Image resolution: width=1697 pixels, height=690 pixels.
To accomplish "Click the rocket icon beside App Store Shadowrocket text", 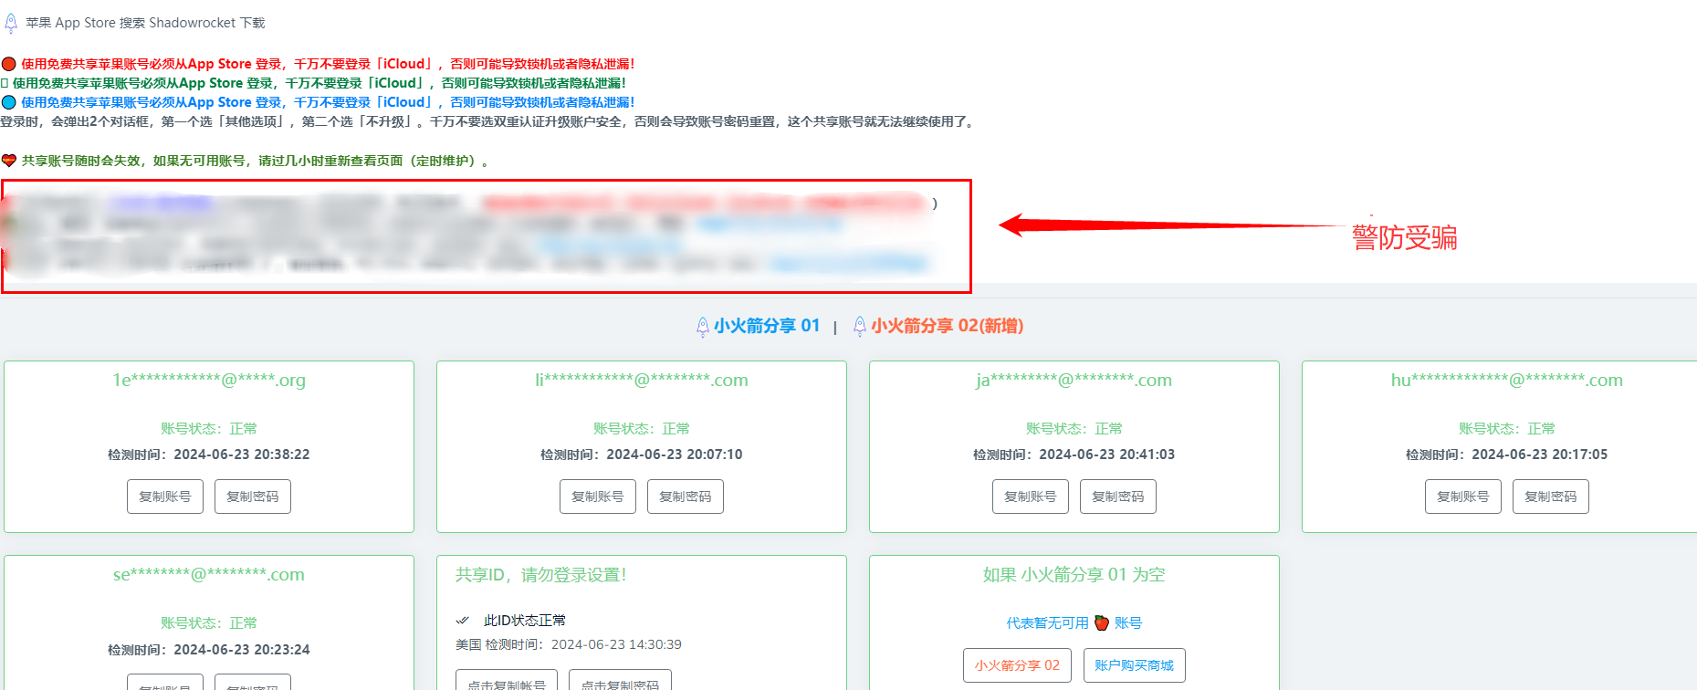I will pyautogui.click(x=11, y=23).
